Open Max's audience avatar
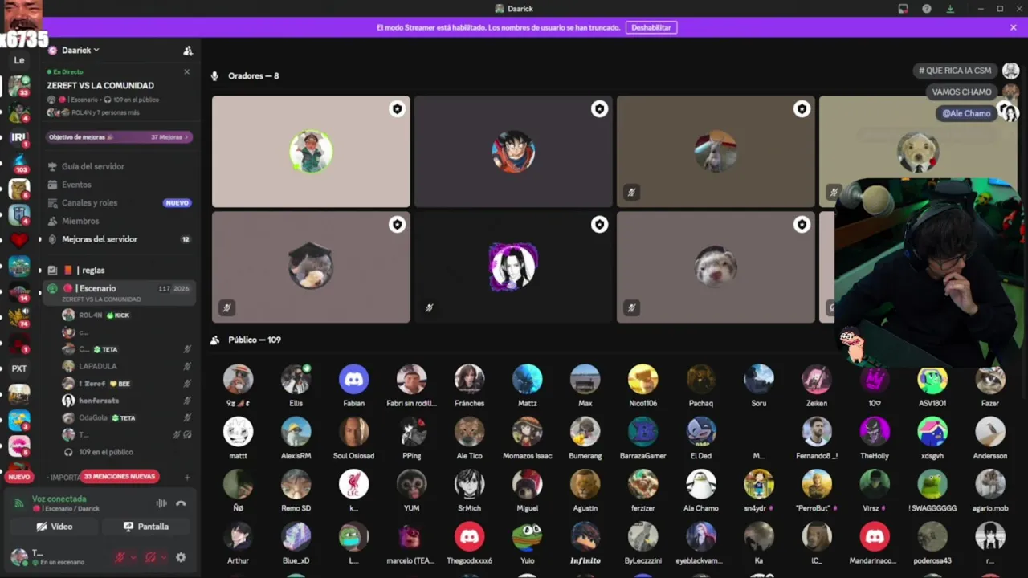1028x578 pixels. coord(585,379)
